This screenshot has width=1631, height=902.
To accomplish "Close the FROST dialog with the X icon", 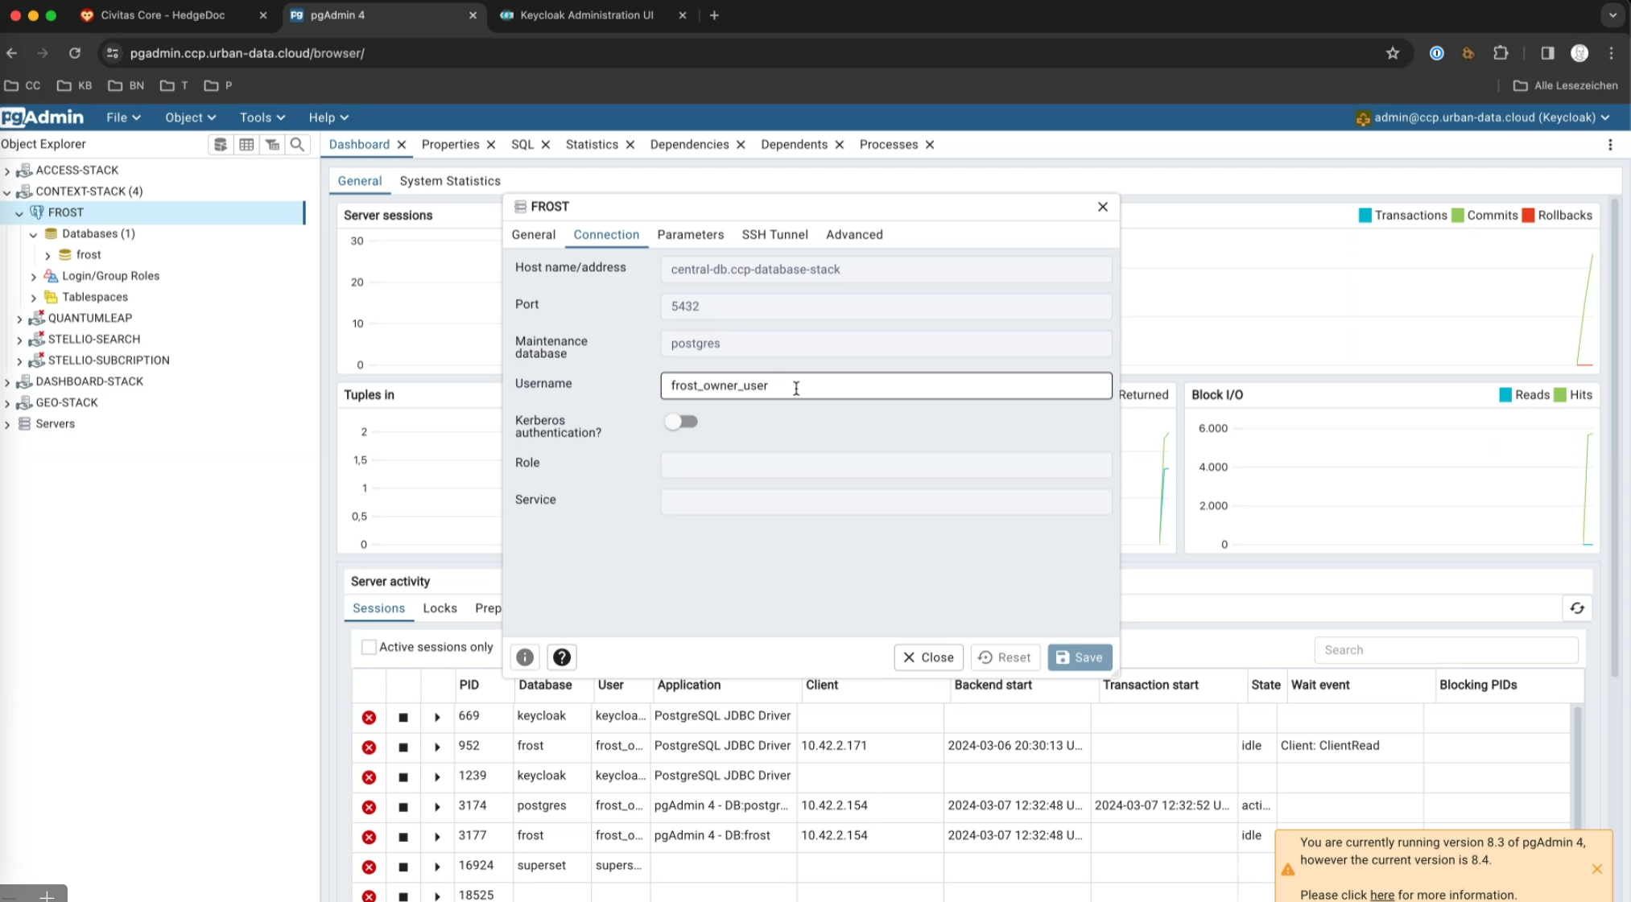I will tap(1103, 207).
